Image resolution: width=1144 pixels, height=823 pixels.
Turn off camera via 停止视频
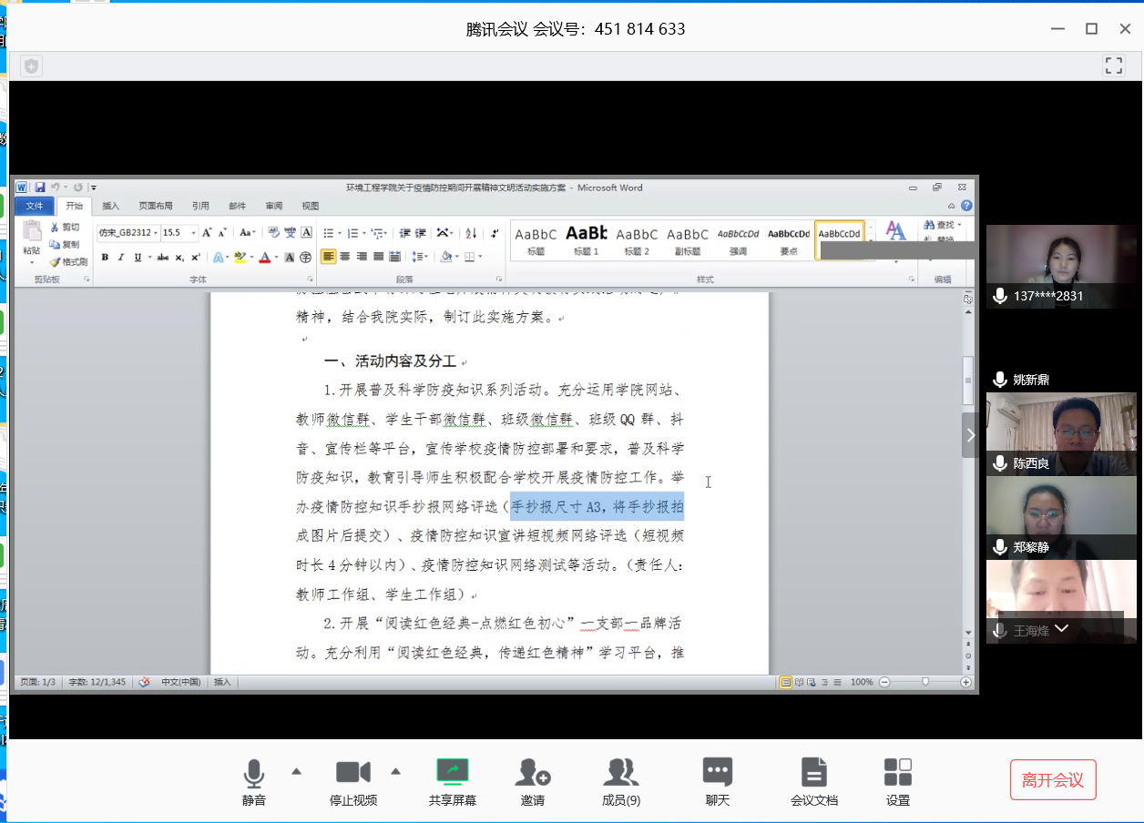click(x=353, y=782)
